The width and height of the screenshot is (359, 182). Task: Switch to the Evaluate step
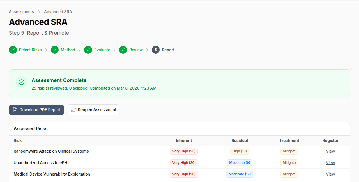pos(103,50)
